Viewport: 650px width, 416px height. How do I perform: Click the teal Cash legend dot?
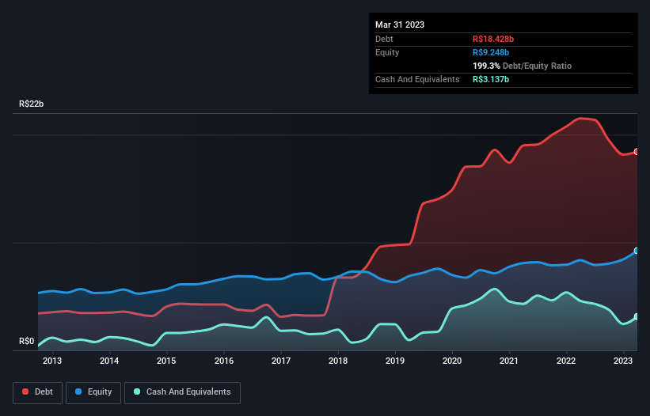point(137,391)
